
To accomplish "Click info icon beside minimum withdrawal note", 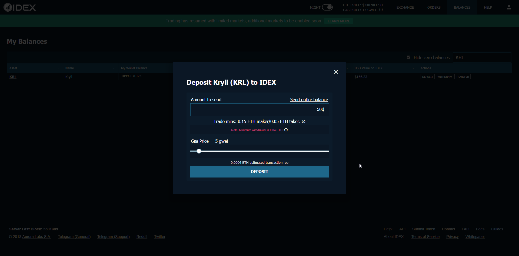I will click(286, 130).
